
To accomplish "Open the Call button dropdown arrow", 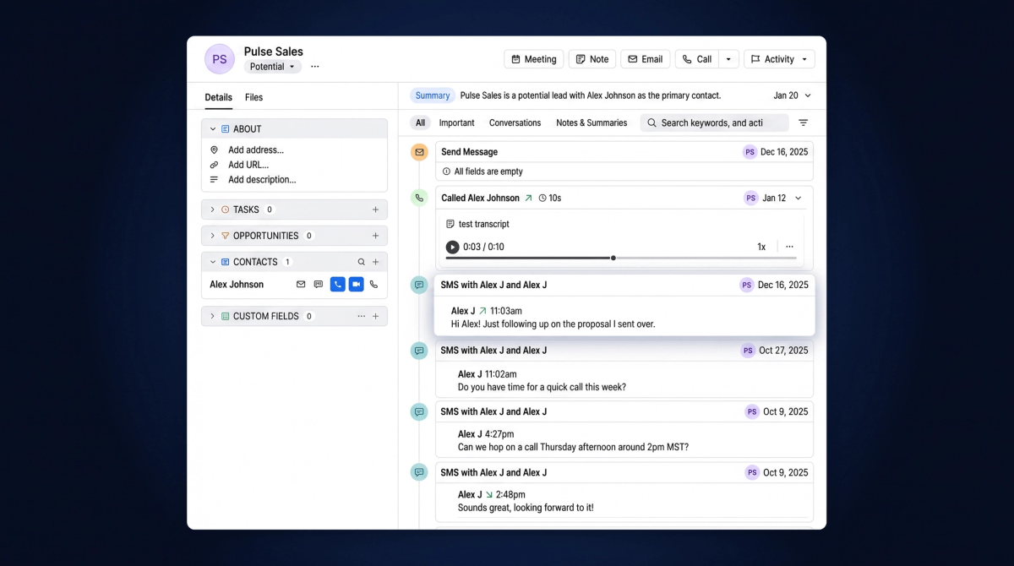I will pos(729,59).
